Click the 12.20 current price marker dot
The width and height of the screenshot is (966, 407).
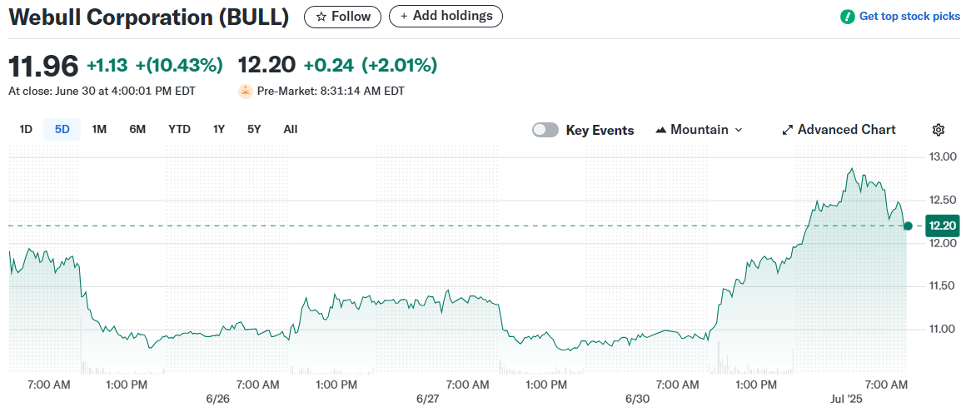tap(908, 226)
